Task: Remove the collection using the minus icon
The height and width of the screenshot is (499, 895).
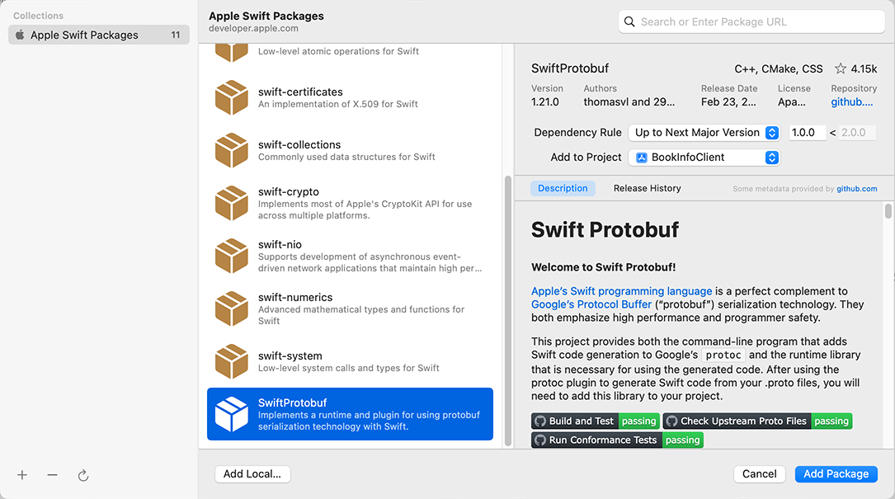Action: 51,475
